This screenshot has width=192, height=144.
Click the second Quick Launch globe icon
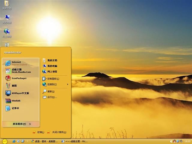(18, 141)
